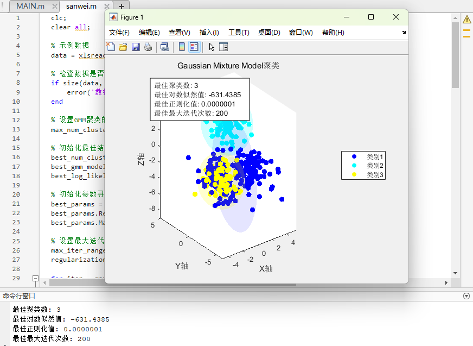Select the sanwei.m editor tab

pyautogui.click(x=81, y=7)
